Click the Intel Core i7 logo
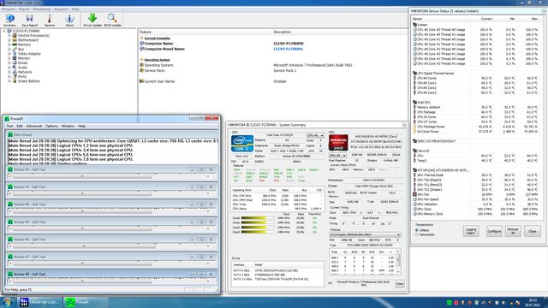Screen dimensions: 548x308 [241, 143]
